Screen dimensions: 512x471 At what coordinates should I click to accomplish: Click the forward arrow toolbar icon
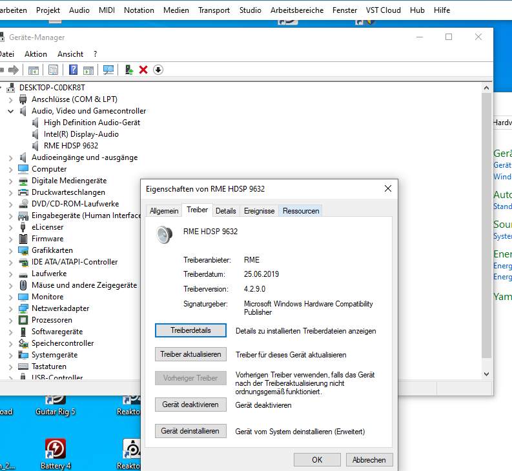14,70
